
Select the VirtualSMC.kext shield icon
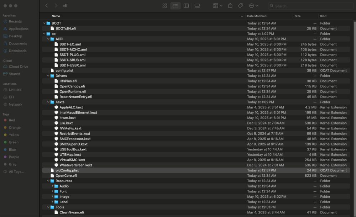pyautogui.click(x=56, y=160)
